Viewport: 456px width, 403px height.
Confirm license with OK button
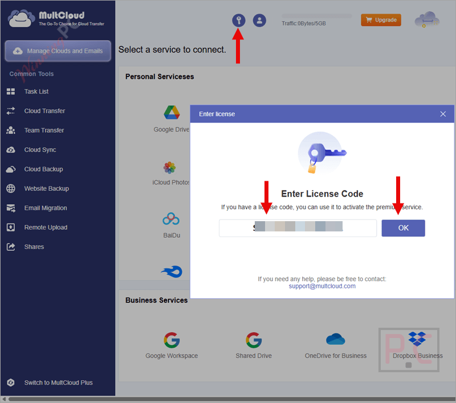[403, 228]
